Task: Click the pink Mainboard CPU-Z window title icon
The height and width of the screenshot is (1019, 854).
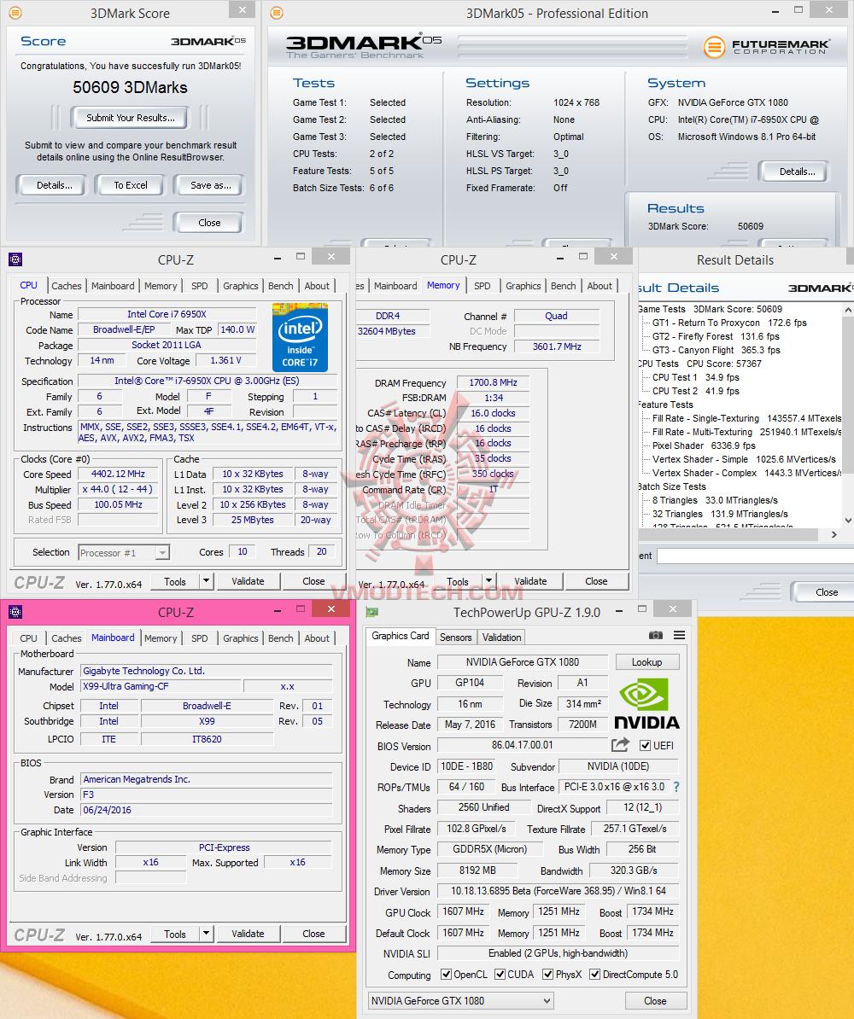Action: click(x=15, y=612)
